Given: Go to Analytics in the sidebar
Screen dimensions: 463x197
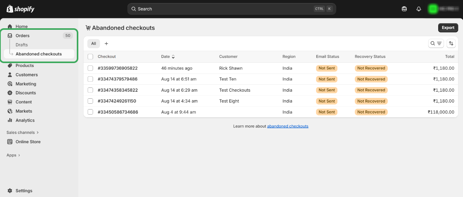Looking at the screenshot, I should [x=25, y=120].
